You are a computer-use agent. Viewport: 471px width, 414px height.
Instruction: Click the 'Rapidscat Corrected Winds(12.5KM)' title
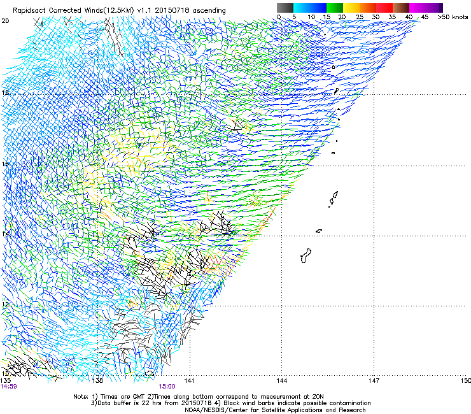pos(73,10)
